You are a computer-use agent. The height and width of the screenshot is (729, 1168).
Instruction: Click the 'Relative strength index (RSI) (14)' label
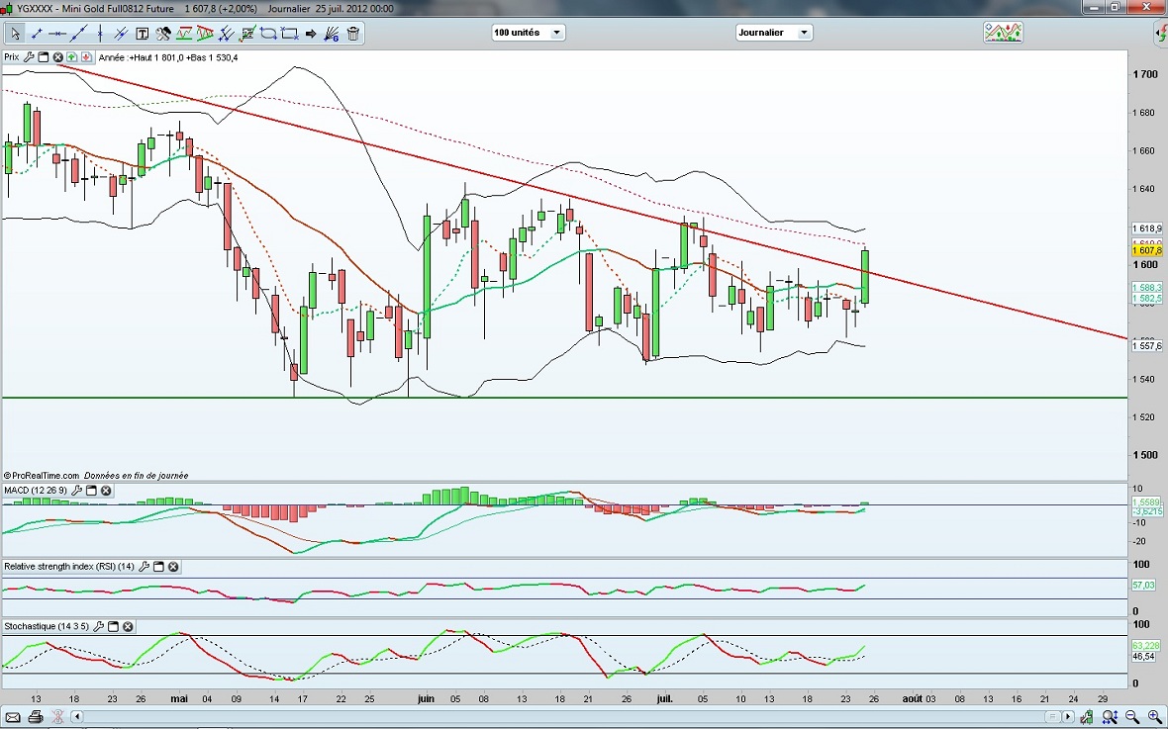point(69,567)
